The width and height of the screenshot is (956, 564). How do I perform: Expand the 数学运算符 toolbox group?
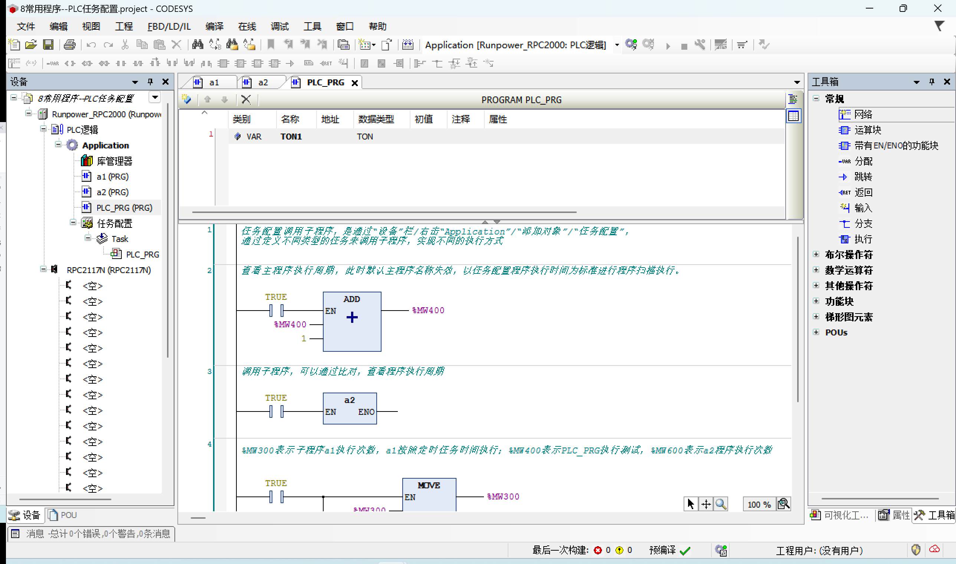coord(816,270)
